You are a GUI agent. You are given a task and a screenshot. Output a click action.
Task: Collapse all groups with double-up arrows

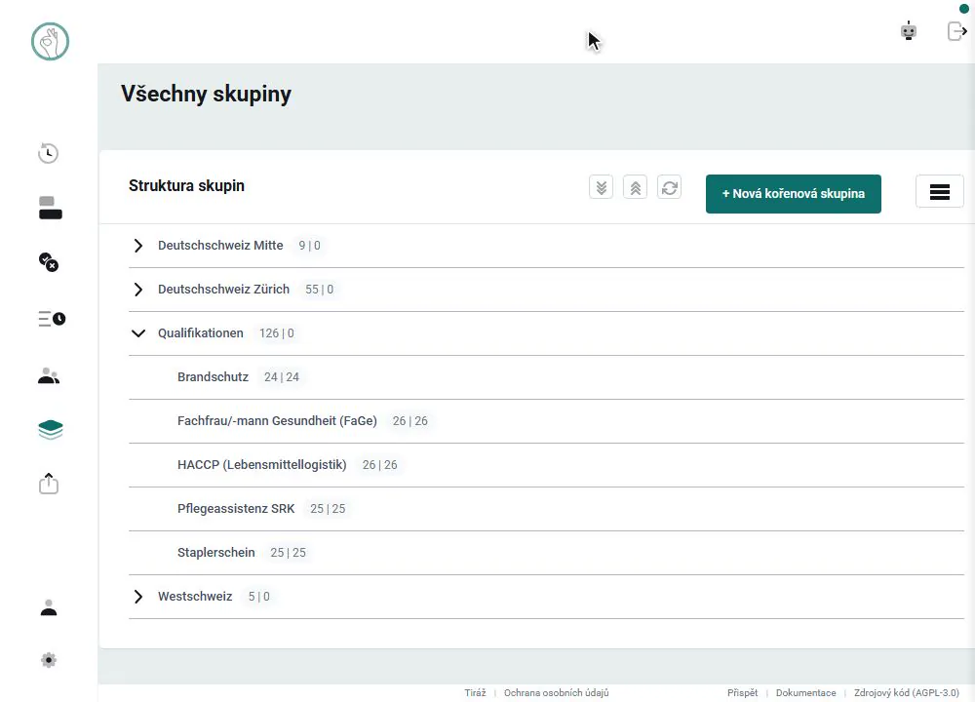coord(635,187)
